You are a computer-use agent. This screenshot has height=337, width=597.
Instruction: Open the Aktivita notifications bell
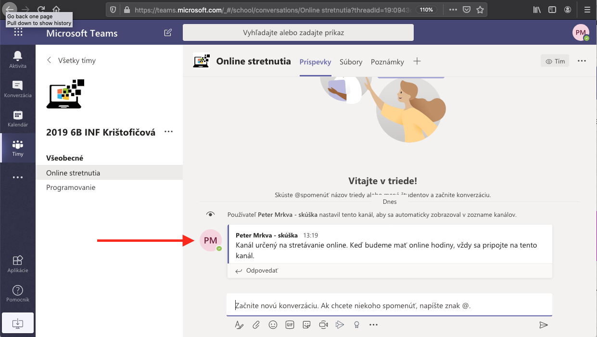point(18,60)
